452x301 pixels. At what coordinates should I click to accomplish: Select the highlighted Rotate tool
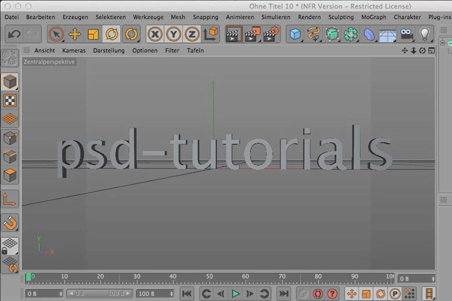(x=111, y=35)
